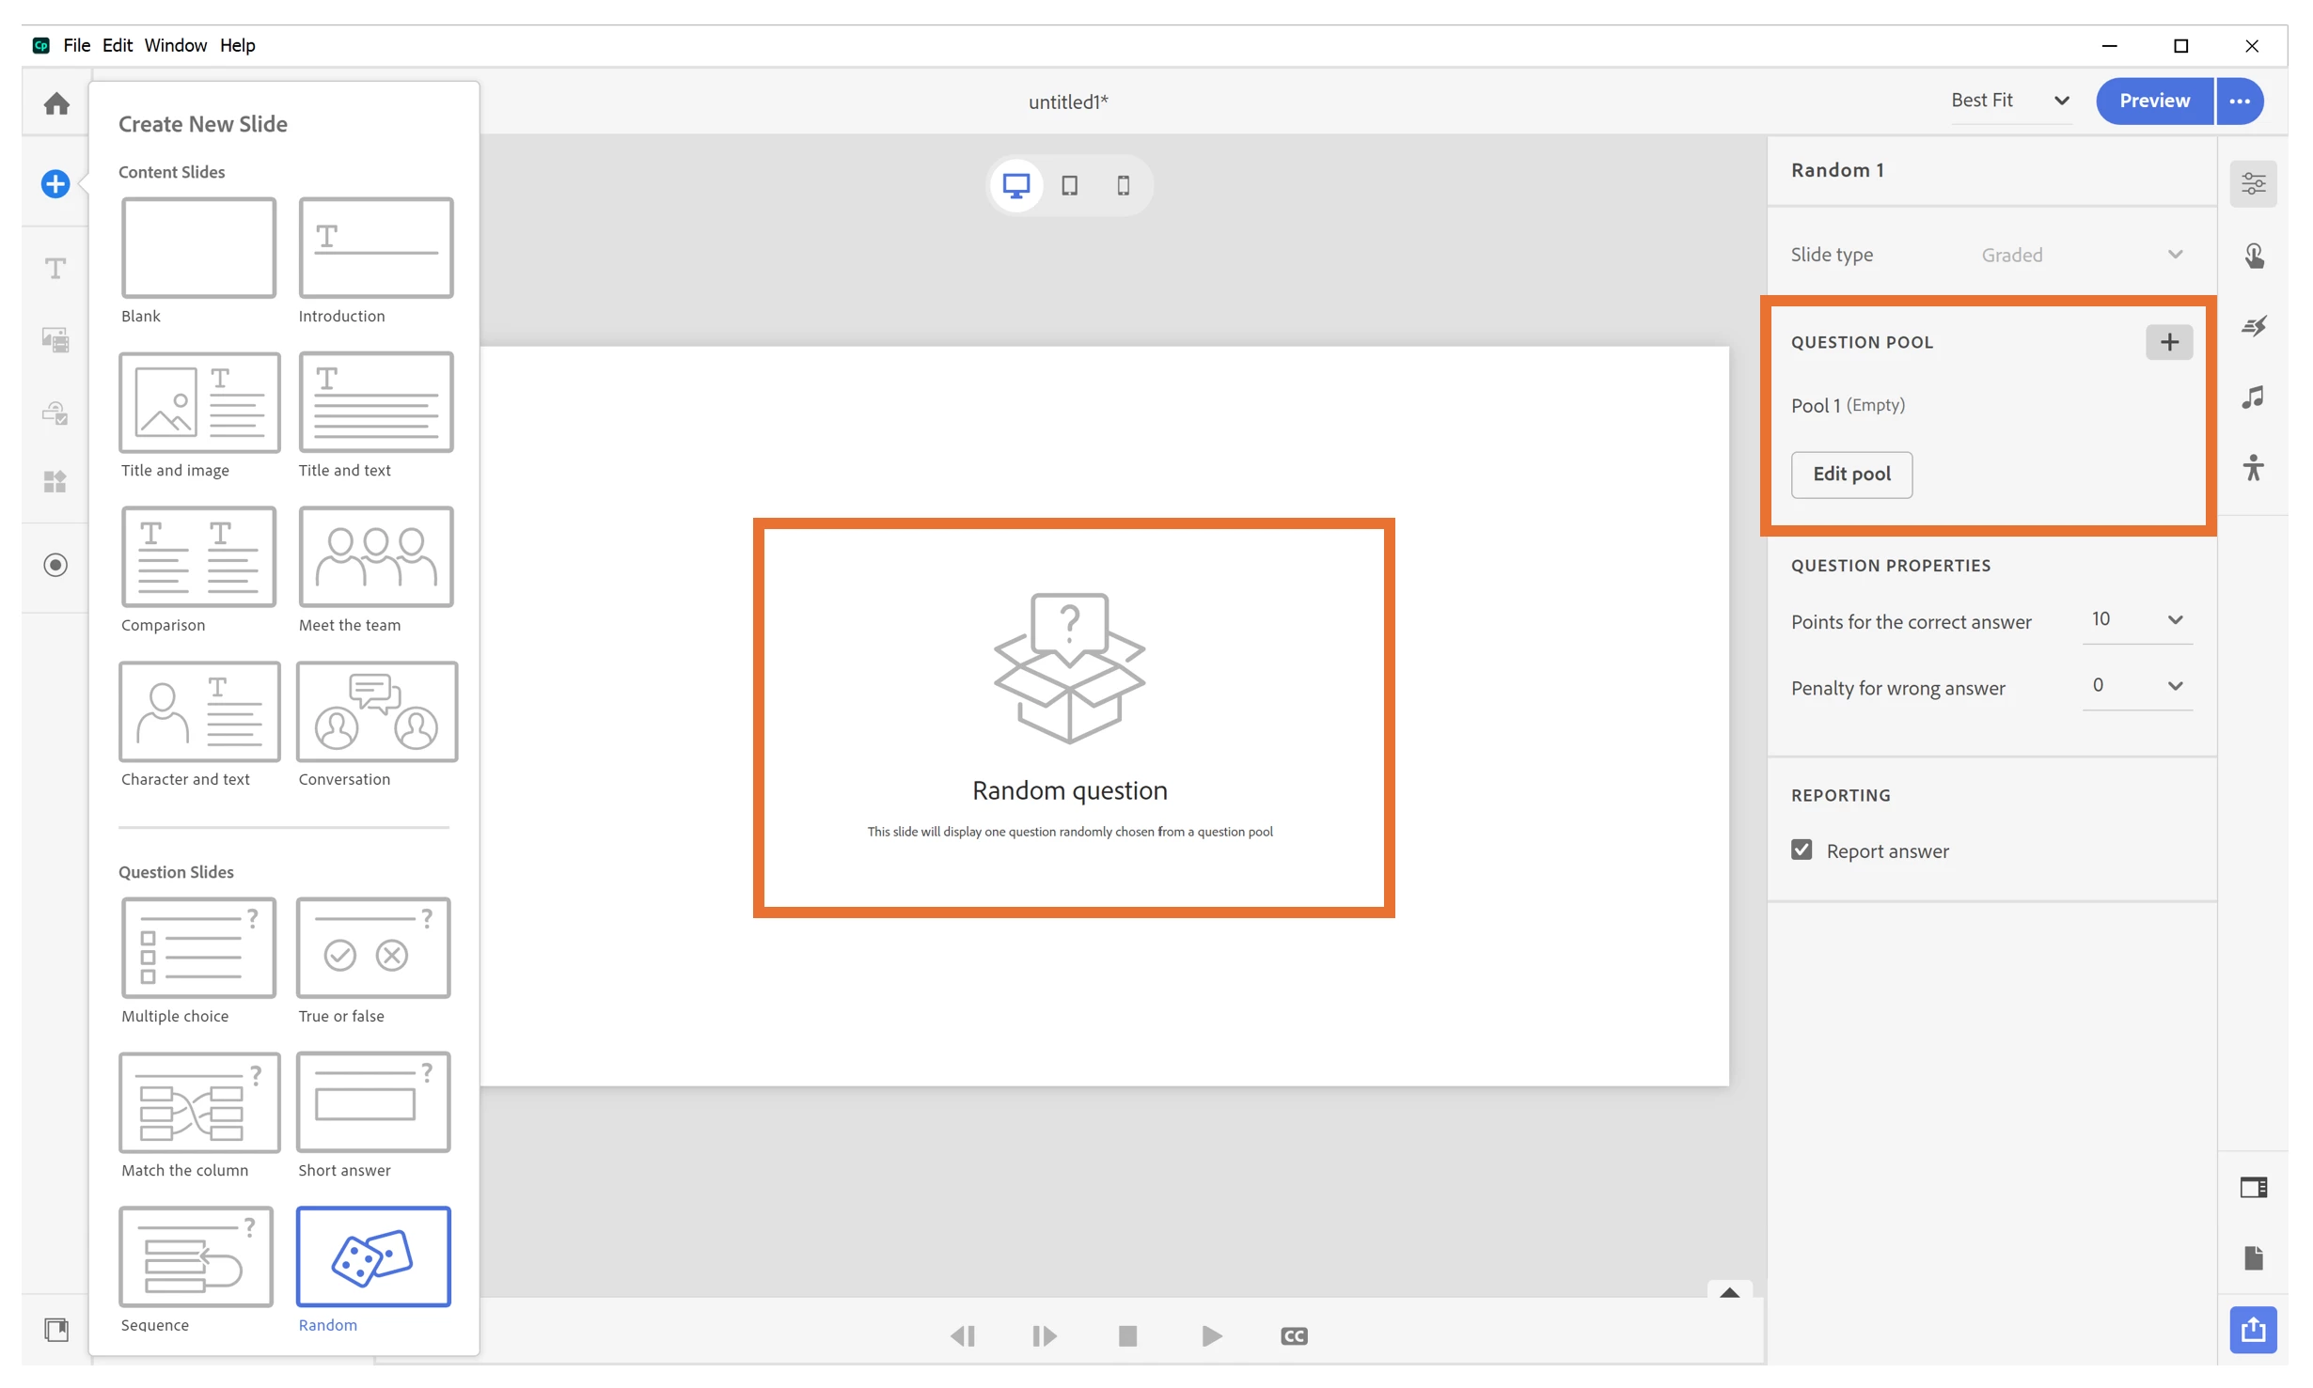Click the blue Preview button

pos(2154,101)
